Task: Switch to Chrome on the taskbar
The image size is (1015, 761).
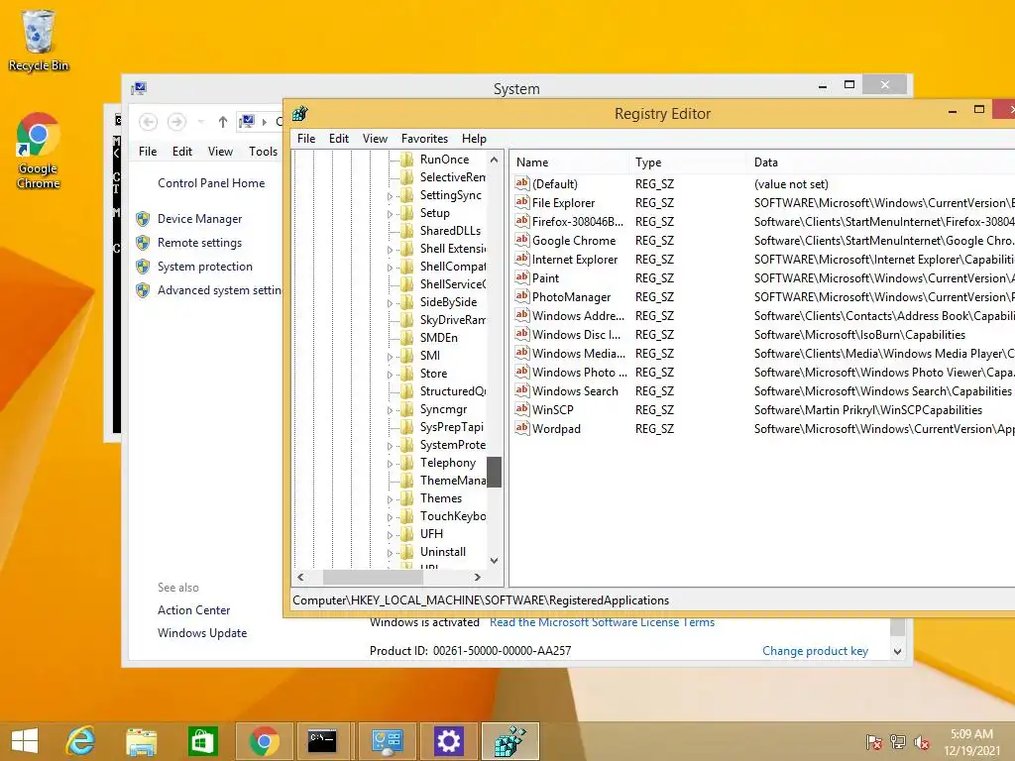Action: pyautogui.click(x=264, y=741)
